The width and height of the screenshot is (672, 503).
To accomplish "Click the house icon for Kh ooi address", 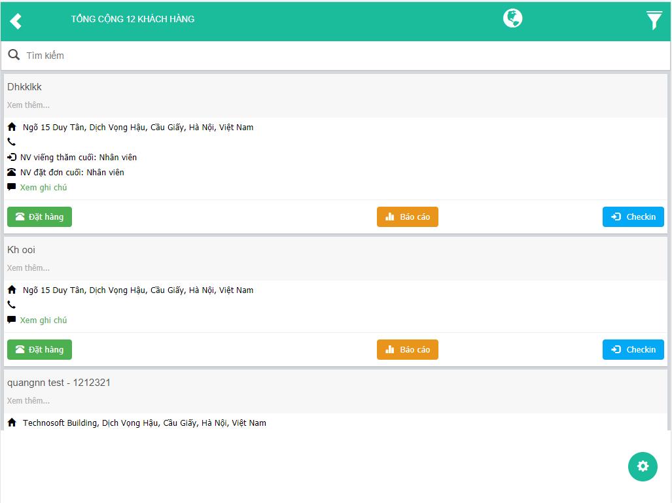I will tap(12, 290).
